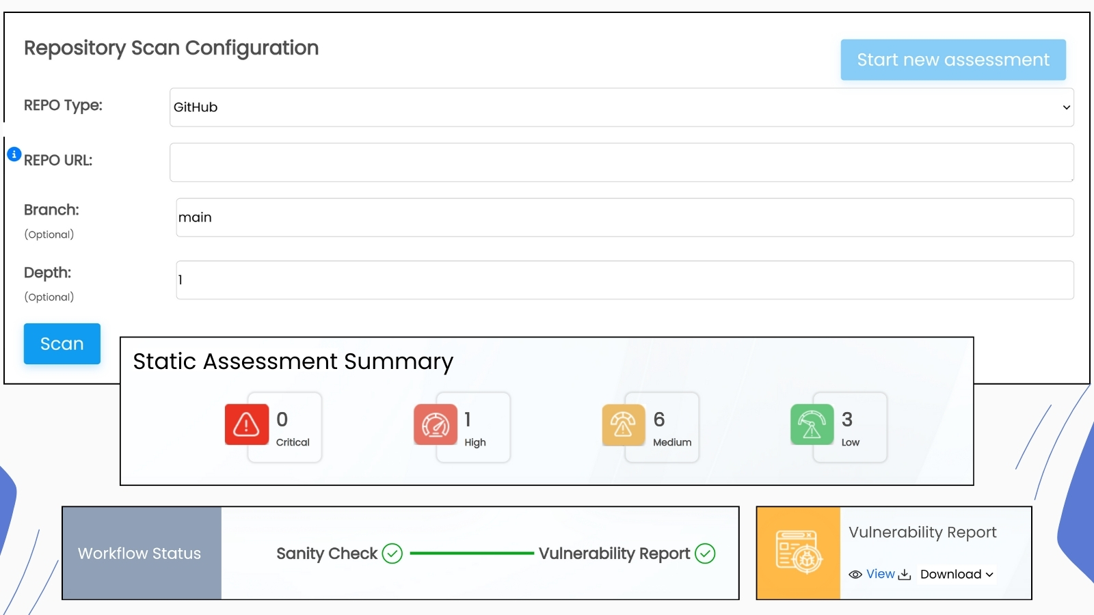Click the green checkmark after Sanity Check
Screen dimensions: 1094x615
(392, 553)
